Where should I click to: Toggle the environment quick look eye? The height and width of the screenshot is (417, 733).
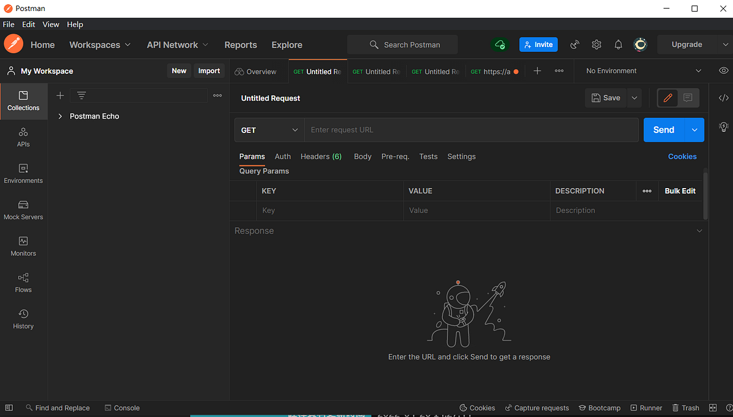coord(723,70)
